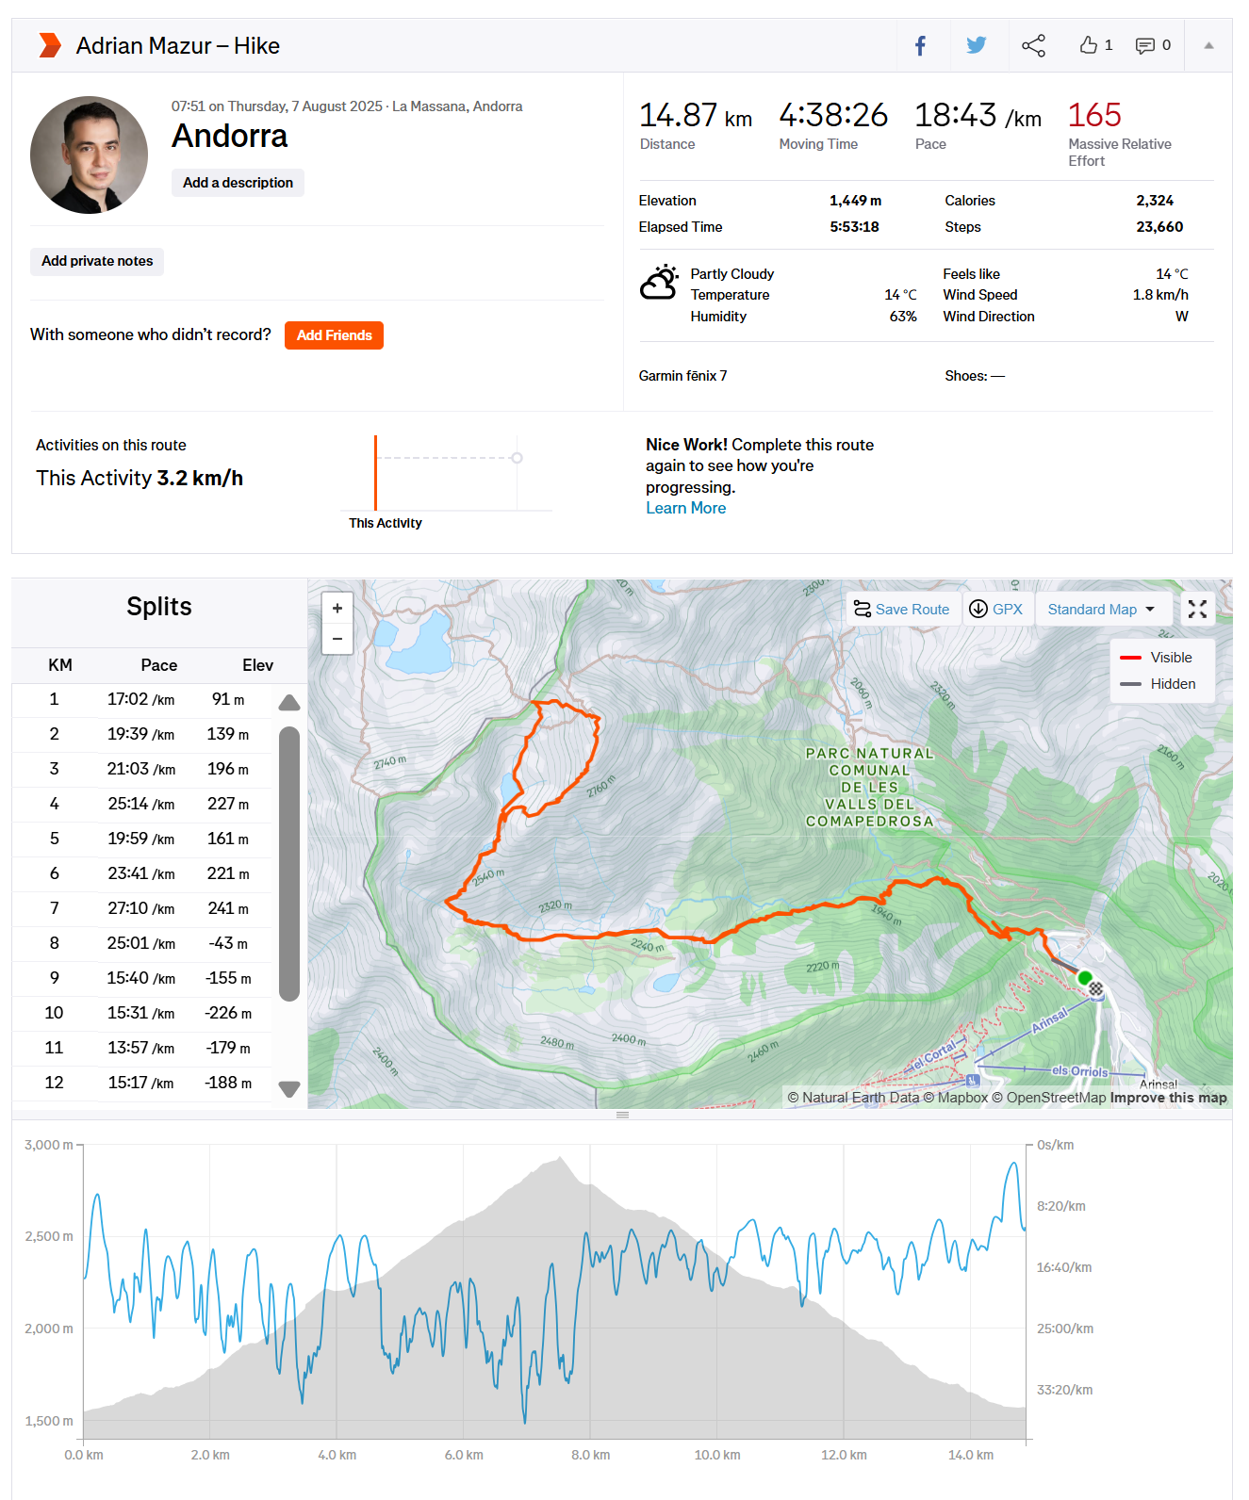The image size is (1249, 1500).
Task: Click Save Route on the map
Action: [901, 610]
